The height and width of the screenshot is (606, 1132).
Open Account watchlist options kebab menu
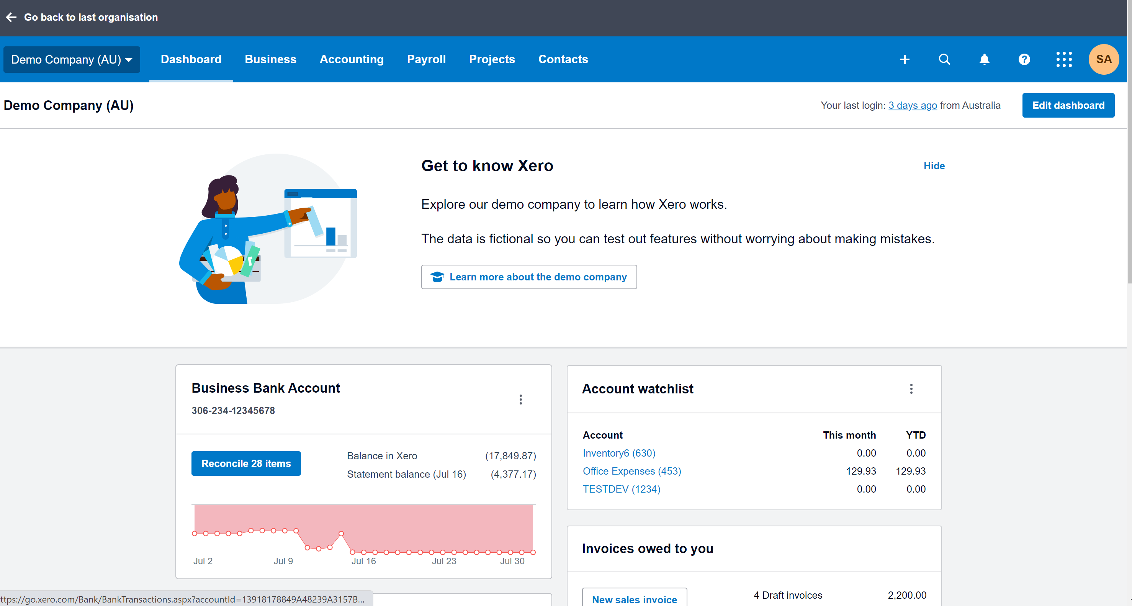(x=911, y=388)
